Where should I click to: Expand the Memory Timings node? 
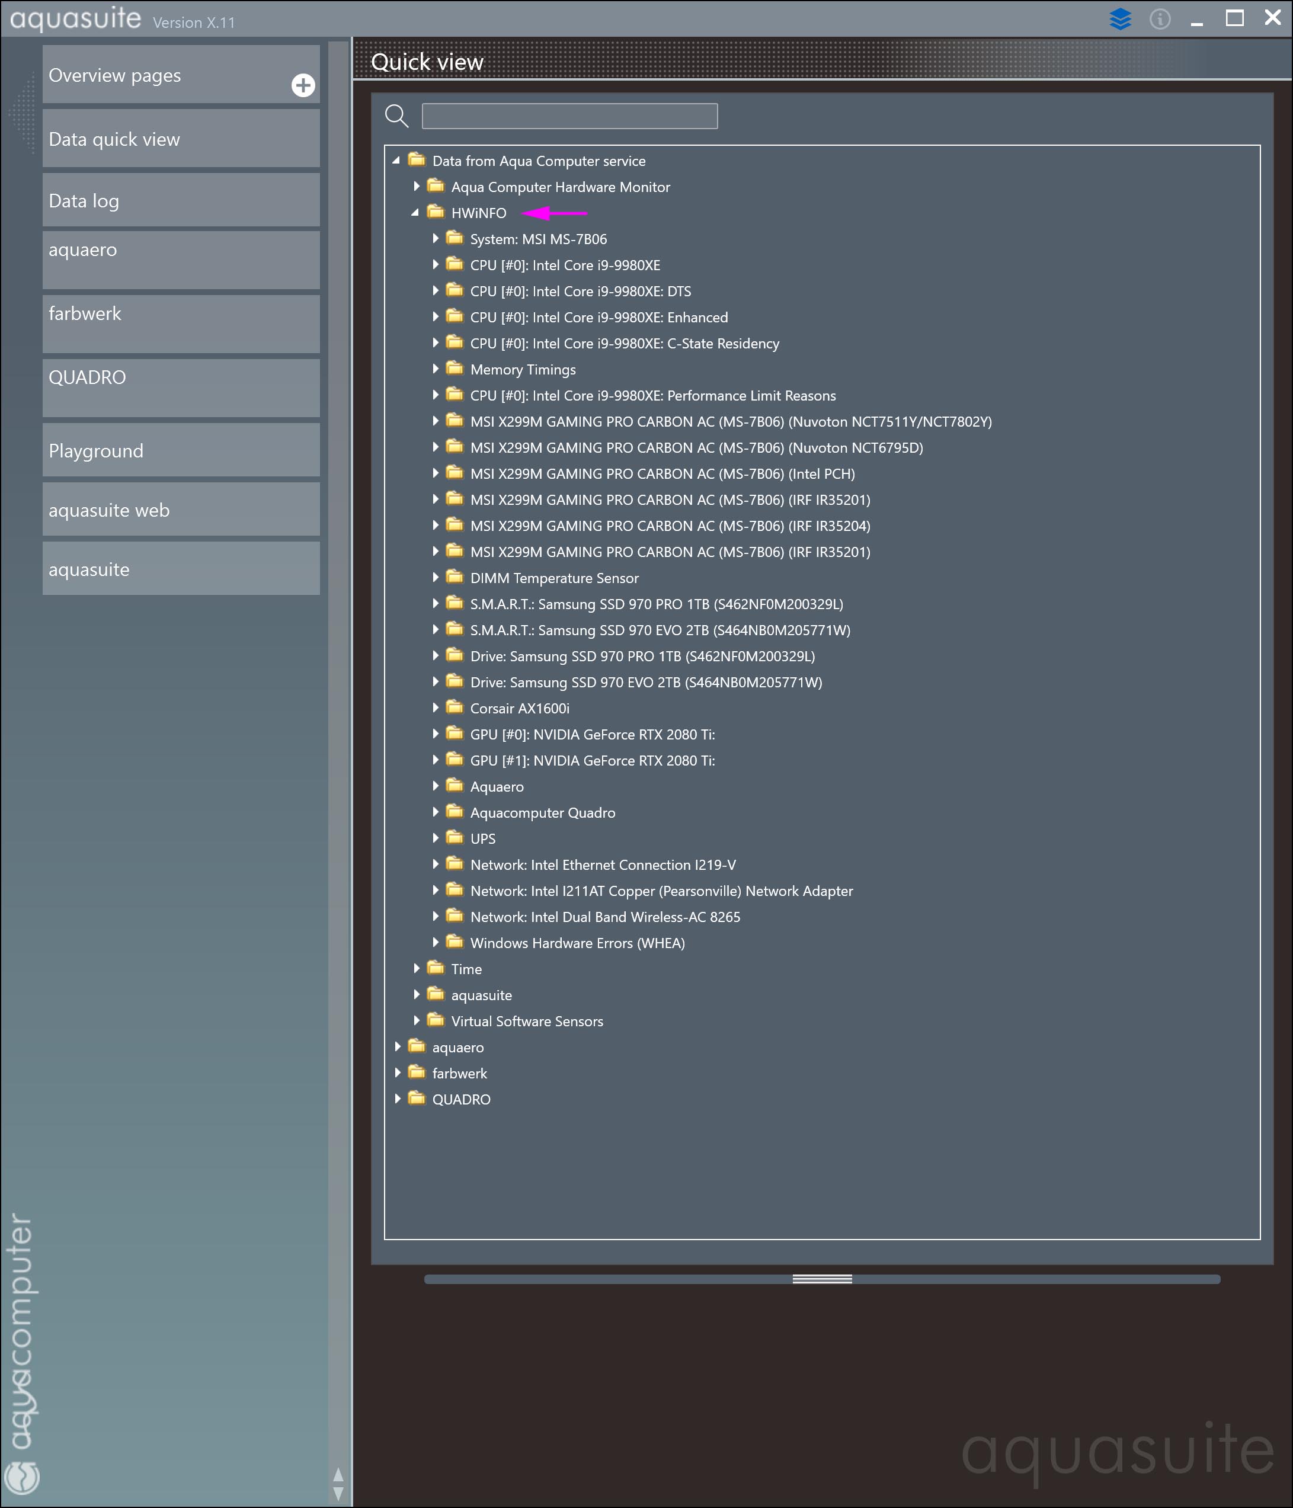[x=436, y=369]
